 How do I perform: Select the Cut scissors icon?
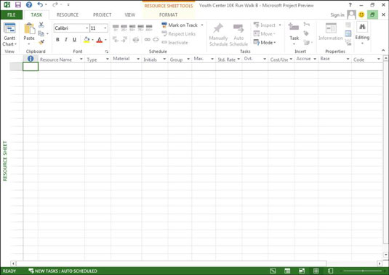point(41,25)
